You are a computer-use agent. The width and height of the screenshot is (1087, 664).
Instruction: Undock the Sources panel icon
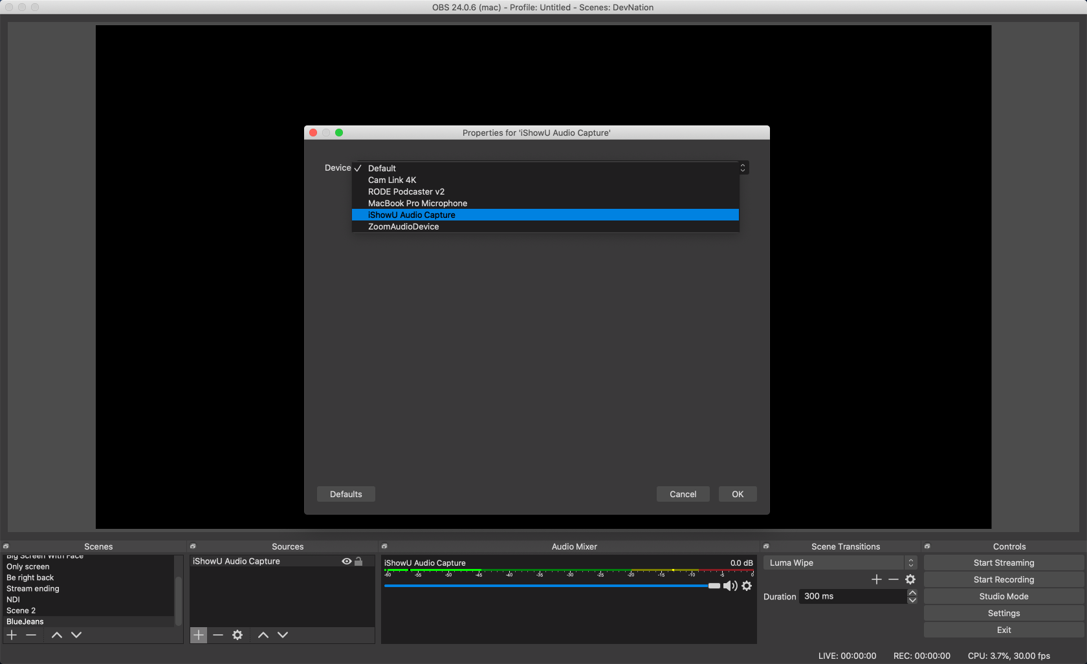coord(193,546)
